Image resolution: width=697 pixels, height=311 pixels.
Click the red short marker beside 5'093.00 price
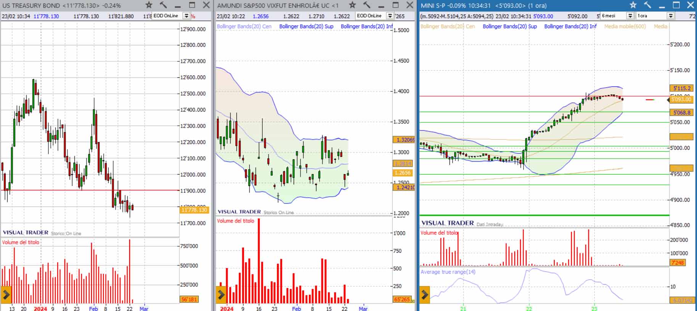coord(650,99)
